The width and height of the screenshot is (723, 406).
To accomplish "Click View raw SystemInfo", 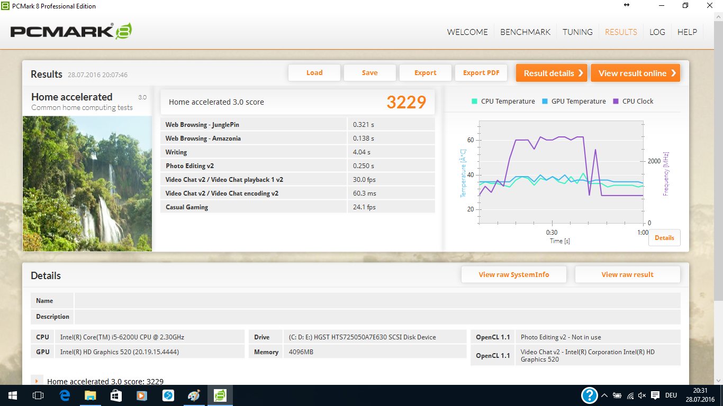I will (514, 274).
